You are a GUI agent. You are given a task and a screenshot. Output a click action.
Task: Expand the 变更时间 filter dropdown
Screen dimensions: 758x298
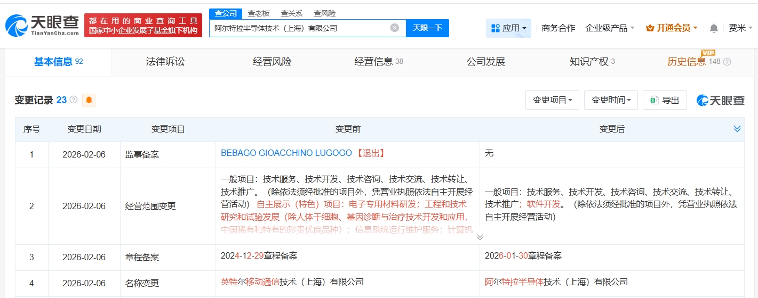[x=611, y=100]
